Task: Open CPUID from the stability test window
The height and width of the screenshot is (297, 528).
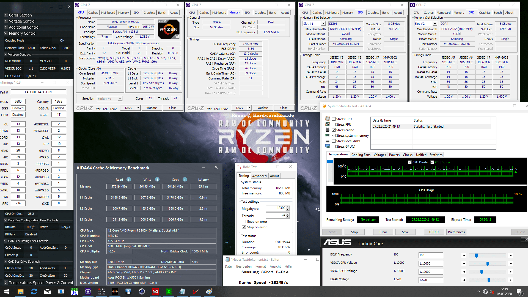Action: pyautogui.click(x=434, y=232)
